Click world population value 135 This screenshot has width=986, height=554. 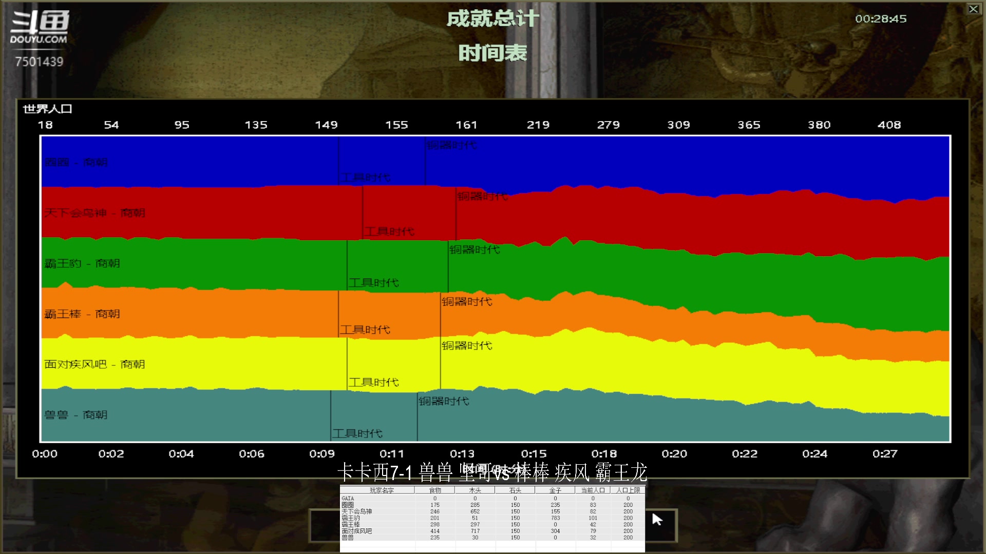tap(256, 125)
